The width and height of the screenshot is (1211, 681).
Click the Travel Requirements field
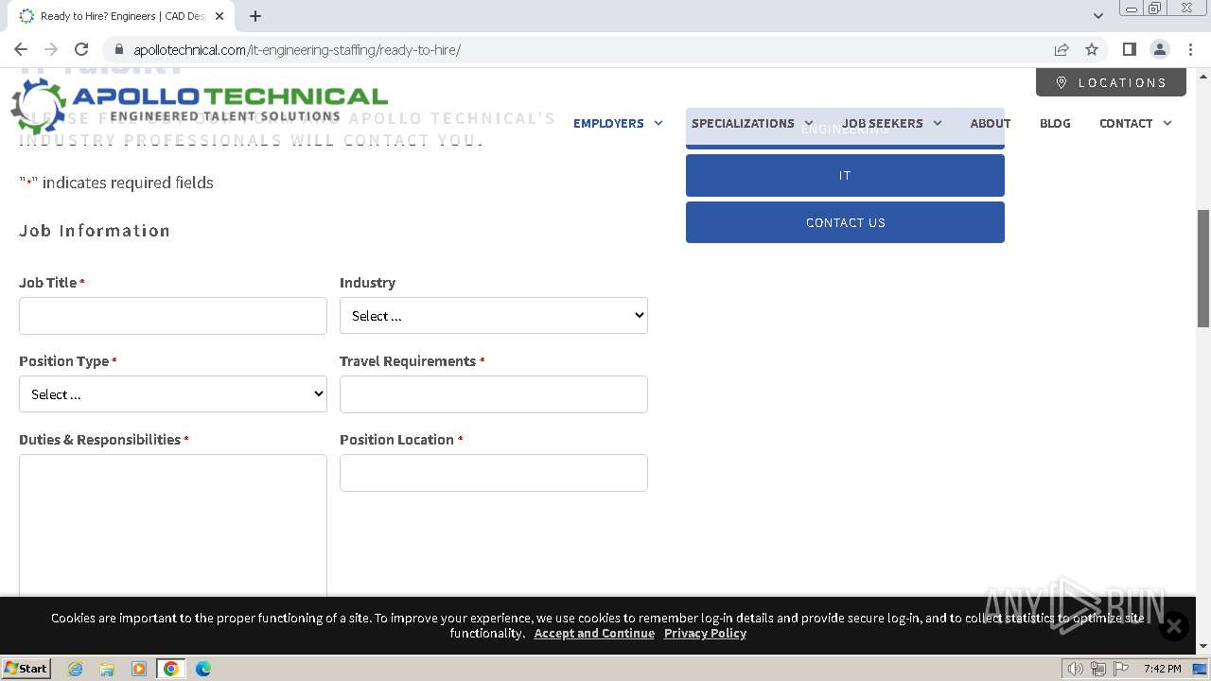(x=494, y=393)
